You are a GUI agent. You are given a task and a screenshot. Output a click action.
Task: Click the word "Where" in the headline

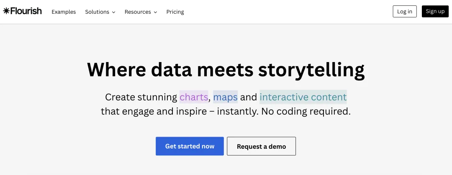click(116, 70)
